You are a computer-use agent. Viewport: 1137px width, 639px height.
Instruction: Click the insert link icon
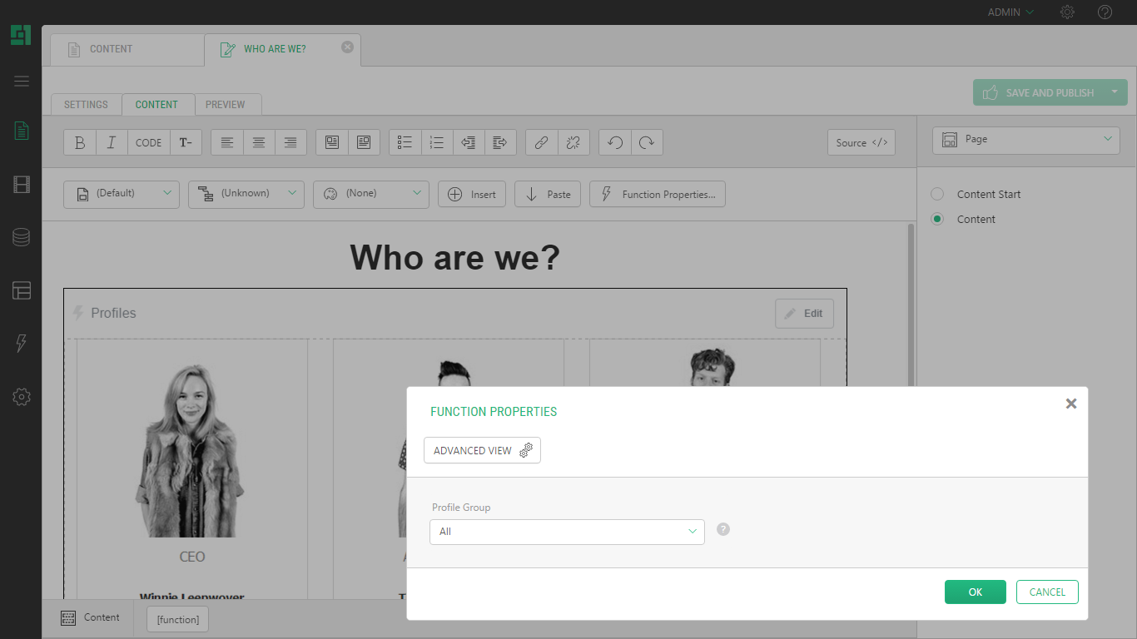coord(541,142)
